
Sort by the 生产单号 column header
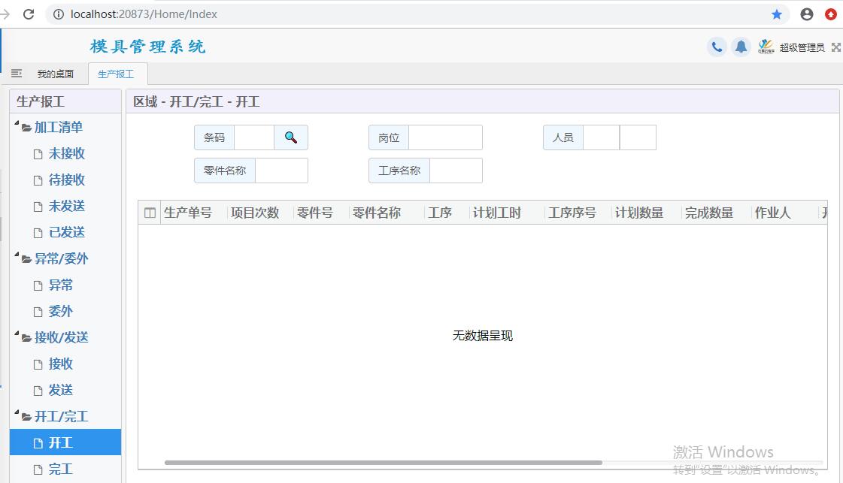pos(188,213)
